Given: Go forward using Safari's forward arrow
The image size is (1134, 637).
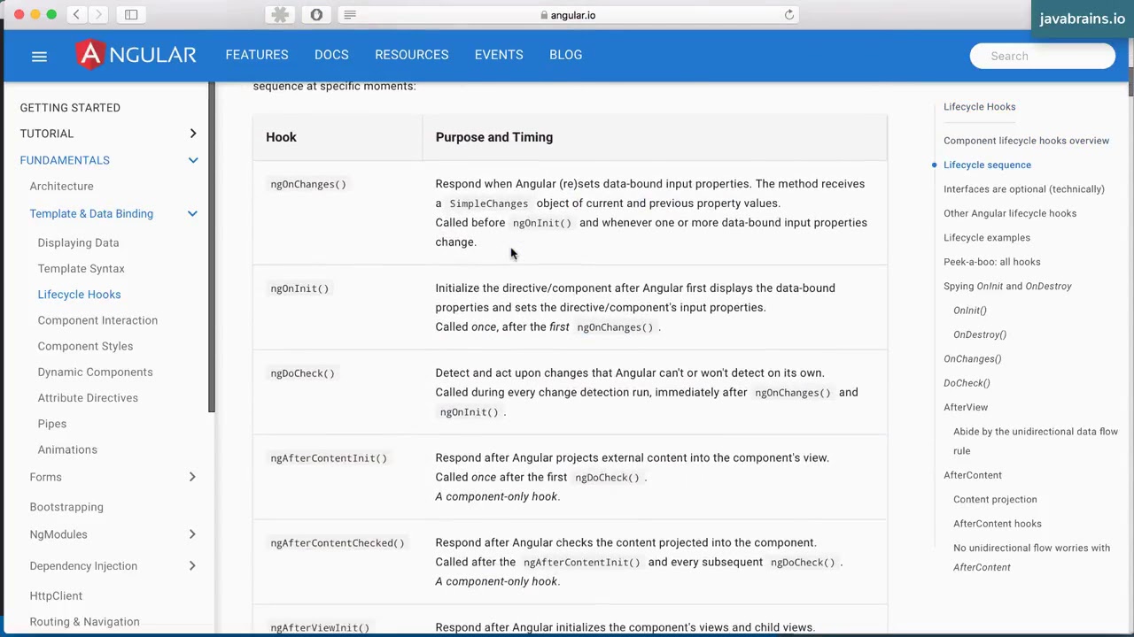Looking at the screenshot, I should click(99, 14).
